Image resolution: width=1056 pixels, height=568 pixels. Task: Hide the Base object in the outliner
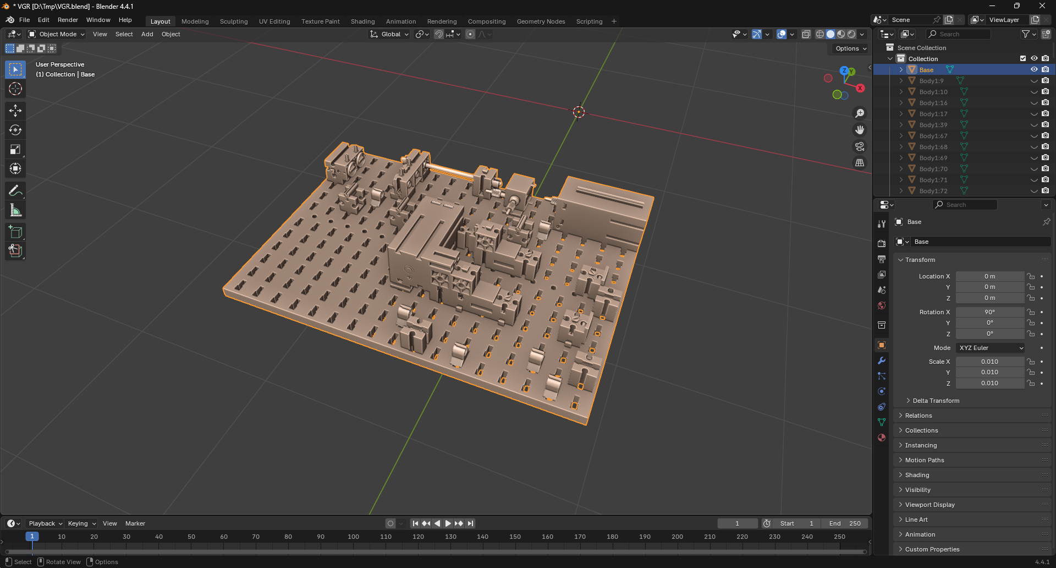1034,69
